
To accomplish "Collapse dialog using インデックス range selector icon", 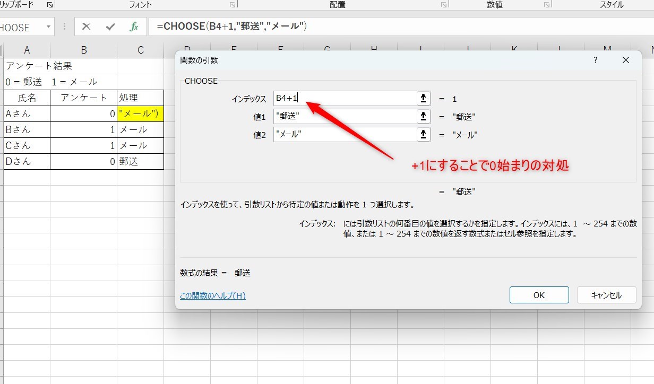I will [423, 98].
